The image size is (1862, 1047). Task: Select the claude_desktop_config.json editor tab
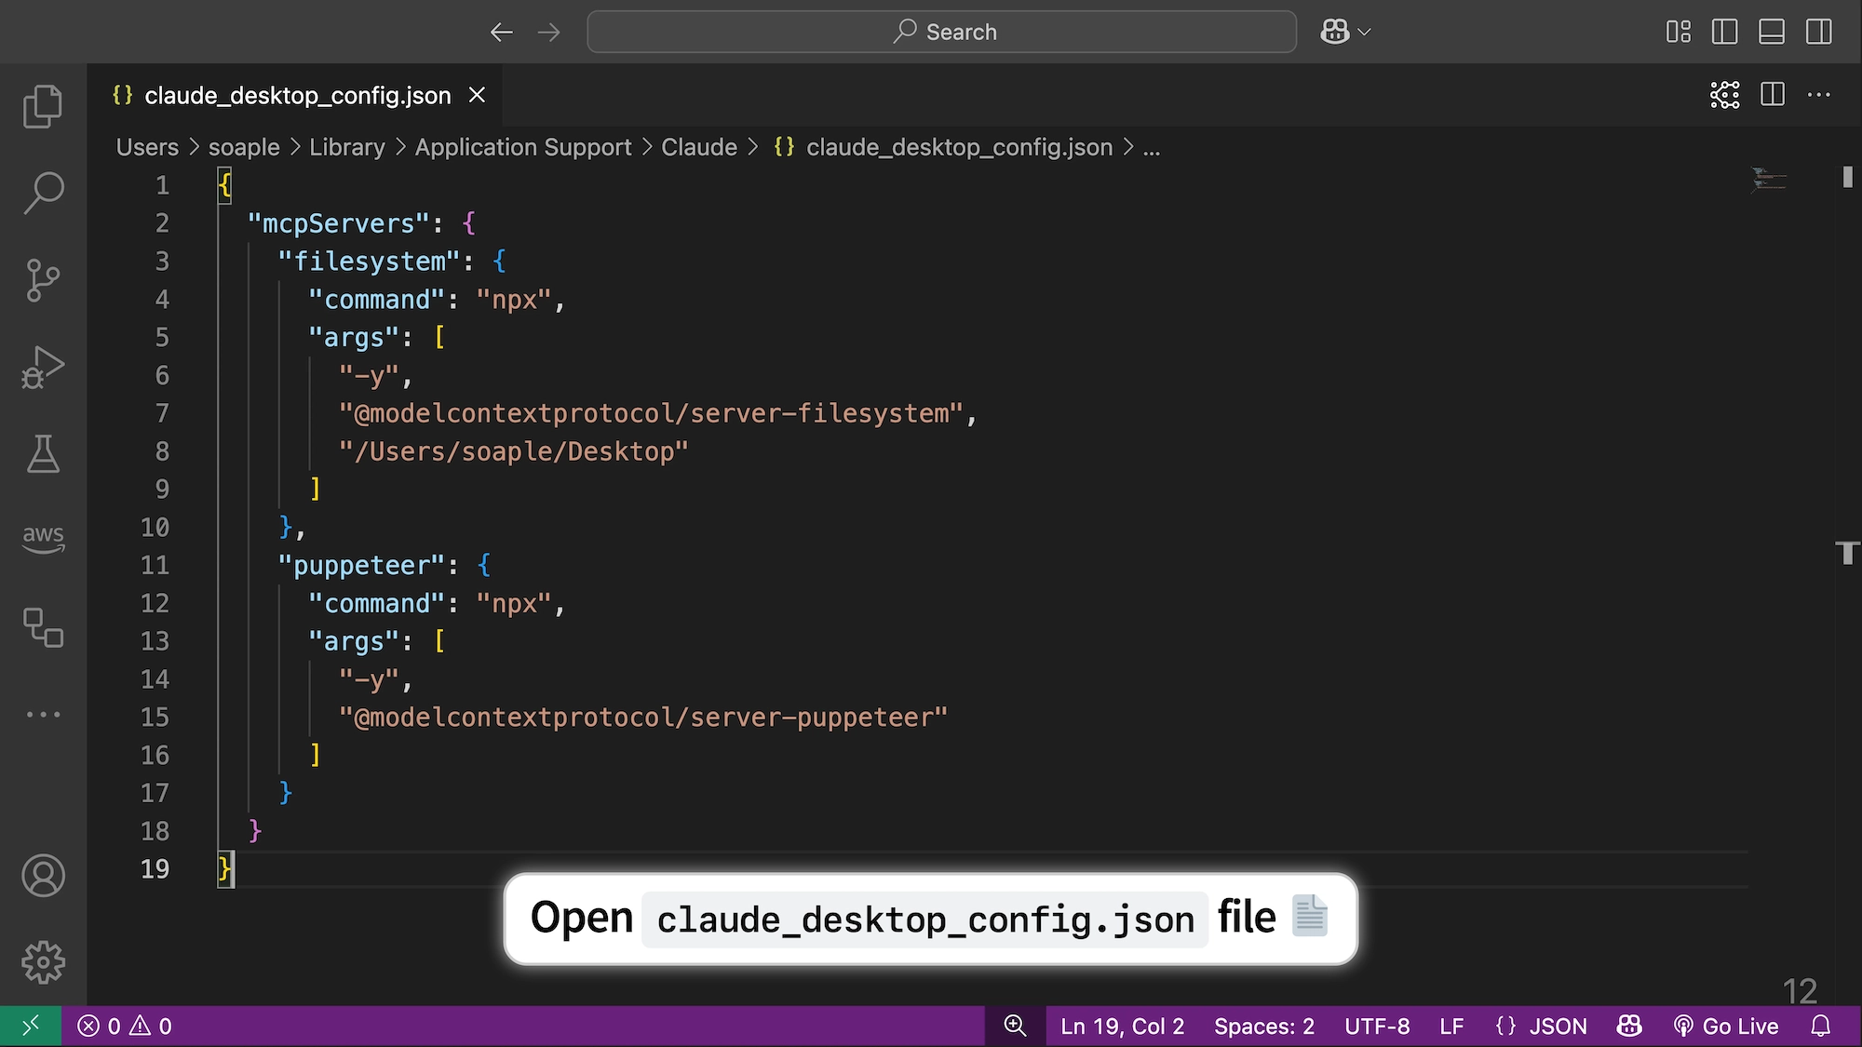click(297, 95)
